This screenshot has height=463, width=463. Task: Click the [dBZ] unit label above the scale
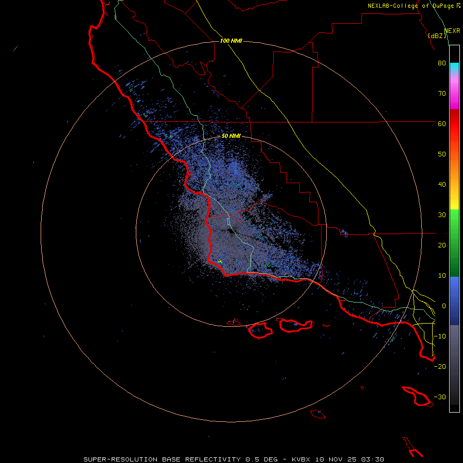point(437,36)
